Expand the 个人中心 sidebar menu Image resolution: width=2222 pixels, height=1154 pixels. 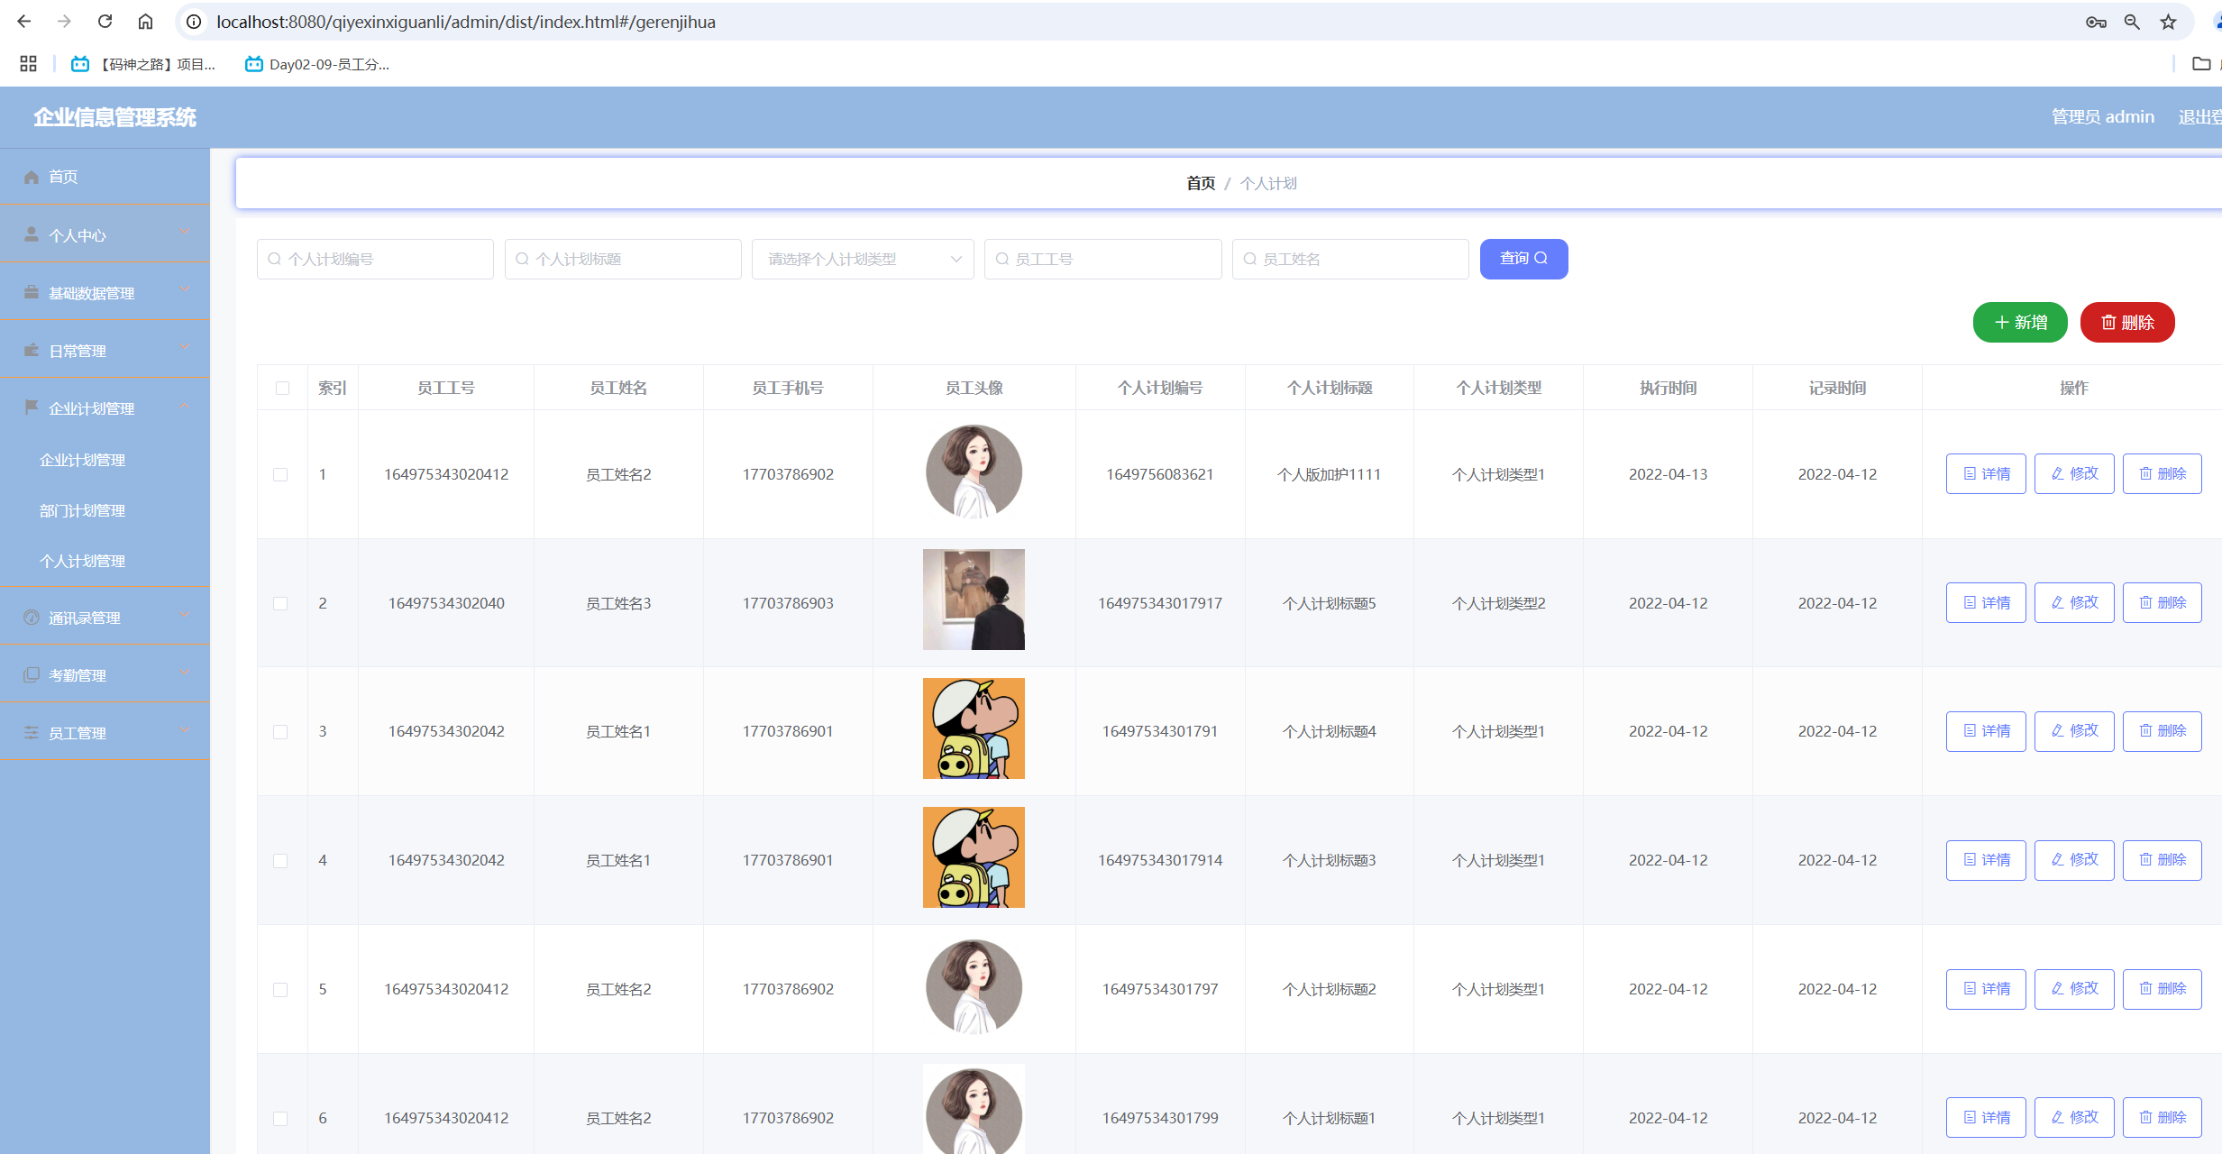pos(105,234)
